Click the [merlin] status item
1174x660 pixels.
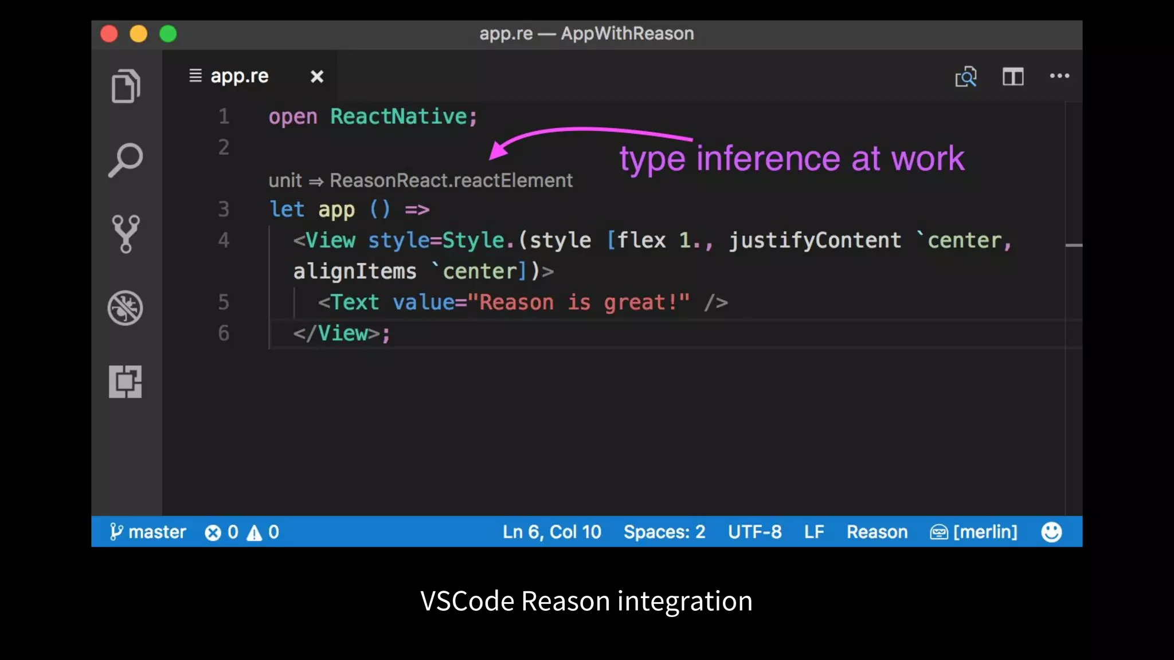pyautogui.click(x=973, y=532)
